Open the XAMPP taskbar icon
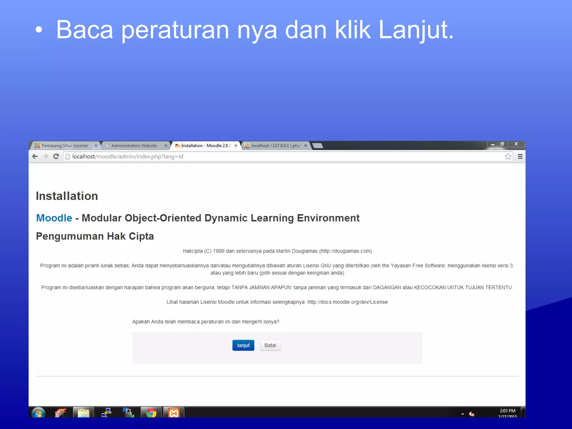The width and height of the screenshot is (572, 429). (174, 413)
